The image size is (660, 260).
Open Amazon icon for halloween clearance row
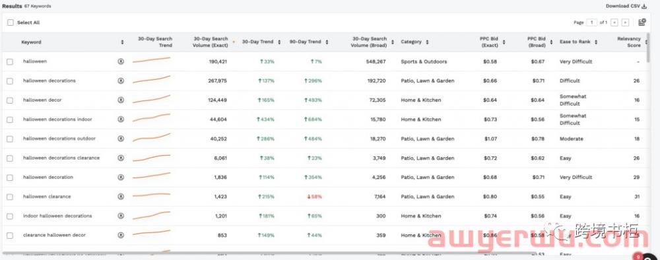pyautogui.click(x=121, y=197)
